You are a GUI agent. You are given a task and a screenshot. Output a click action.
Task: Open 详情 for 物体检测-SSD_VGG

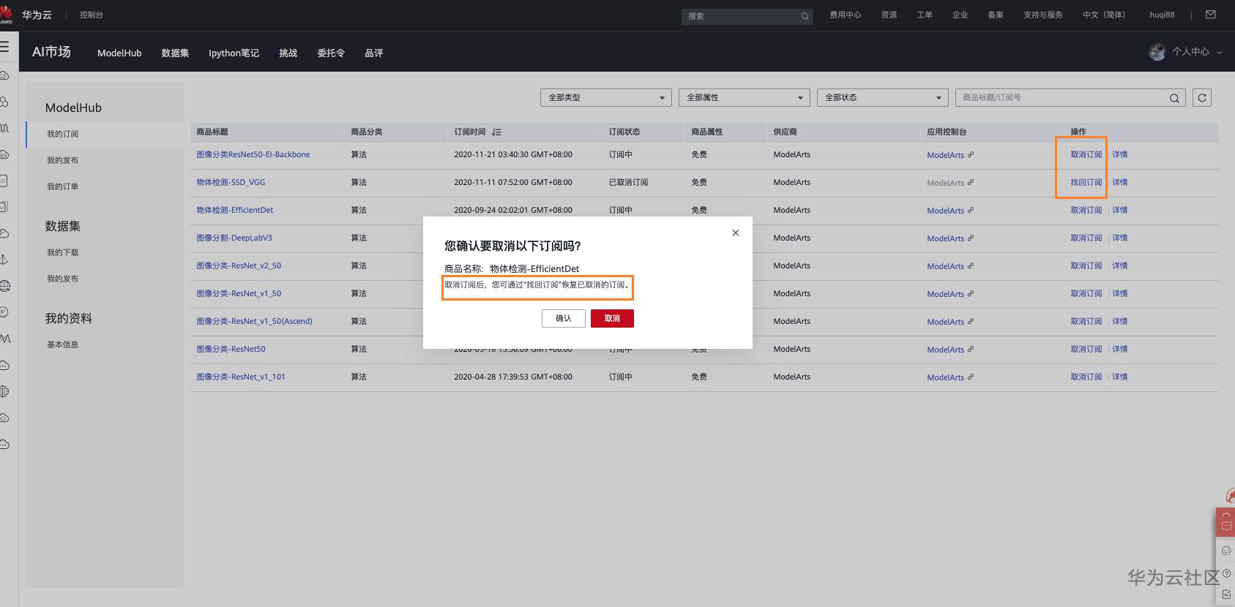click(1120, 183)
